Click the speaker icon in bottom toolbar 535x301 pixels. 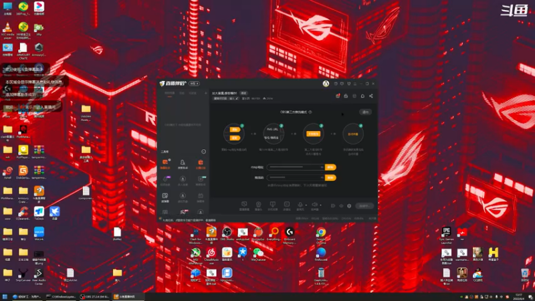click(314, 205)
